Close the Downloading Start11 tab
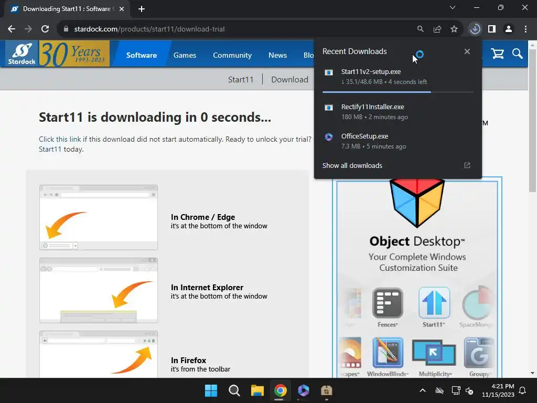This screenshot has width=537, height=403. (x=122, y=9)
